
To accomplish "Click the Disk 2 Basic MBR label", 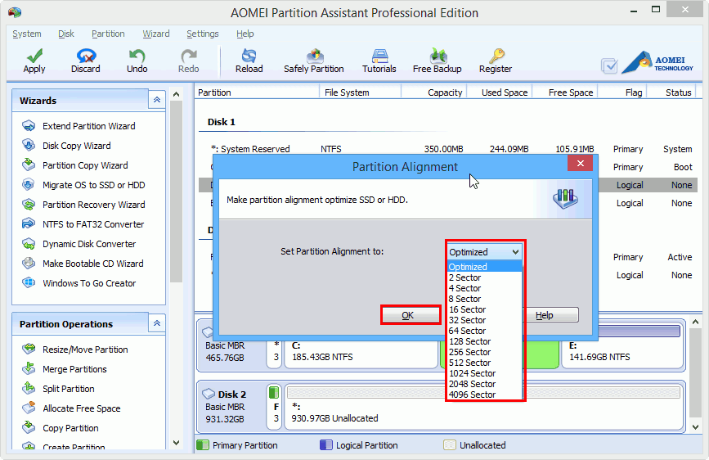I will point(232,407).
